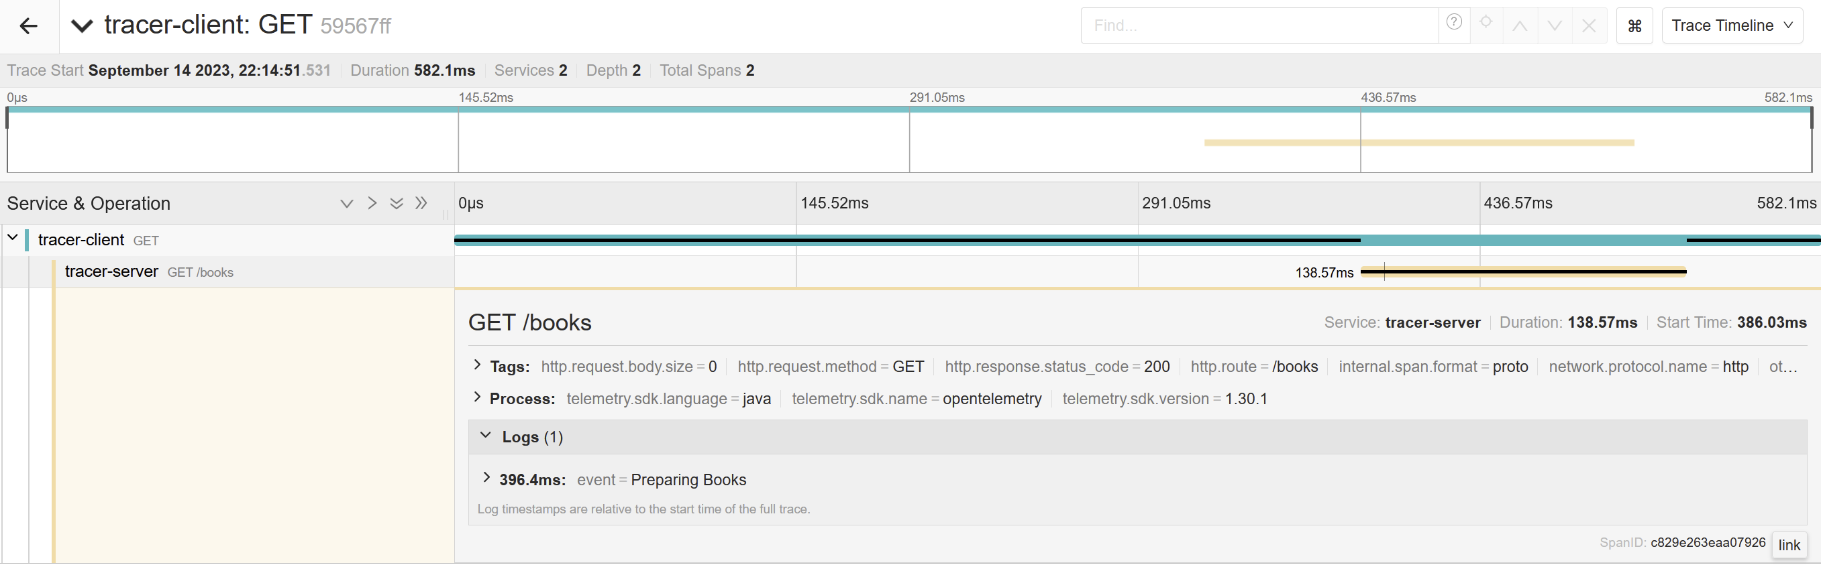Click the focus search matches target icon

(1486, 23)
